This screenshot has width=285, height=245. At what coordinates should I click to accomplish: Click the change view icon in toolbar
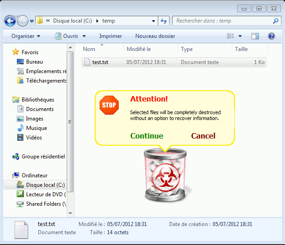[x=231, y=36]
